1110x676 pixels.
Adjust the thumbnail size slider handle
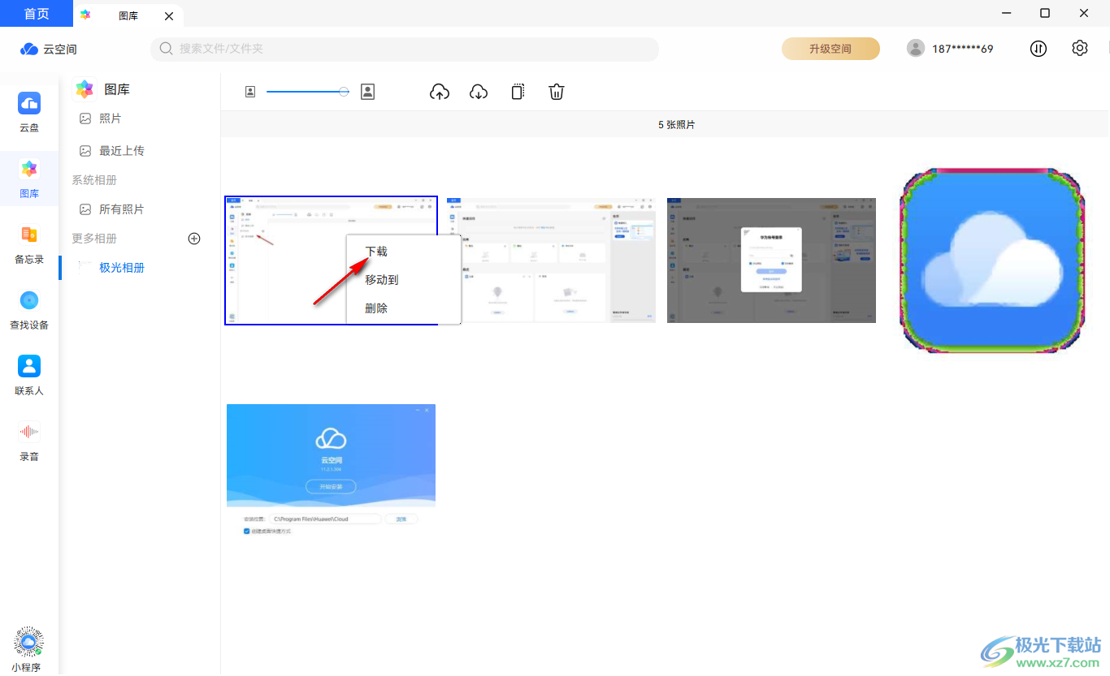[344, 92]
